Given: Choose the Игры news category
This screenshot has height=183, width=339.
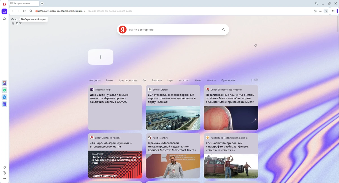Looking at the screenshot, I should (170, 80).
